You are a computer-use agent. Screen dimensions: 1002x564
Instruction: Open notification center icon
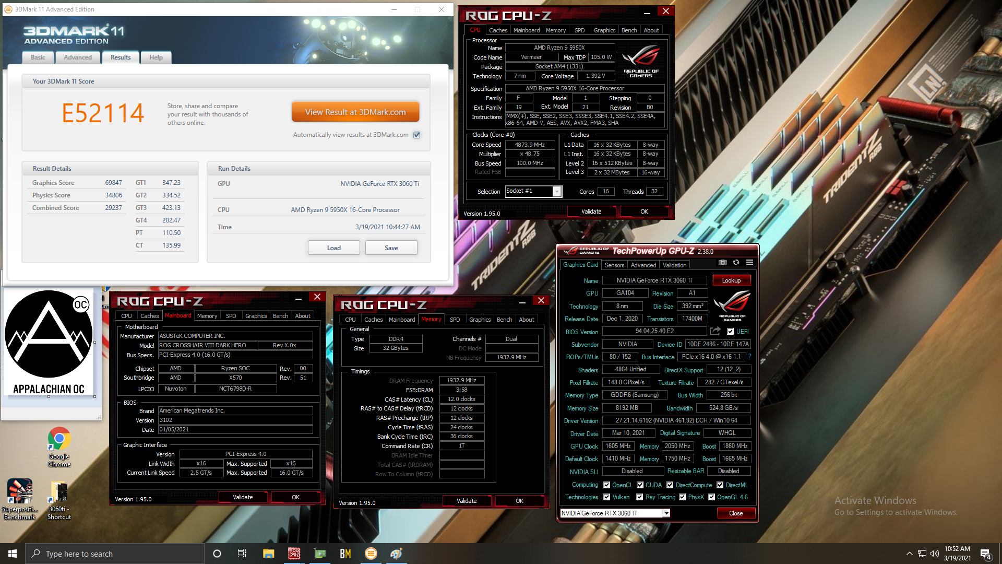tap(985, 554)
